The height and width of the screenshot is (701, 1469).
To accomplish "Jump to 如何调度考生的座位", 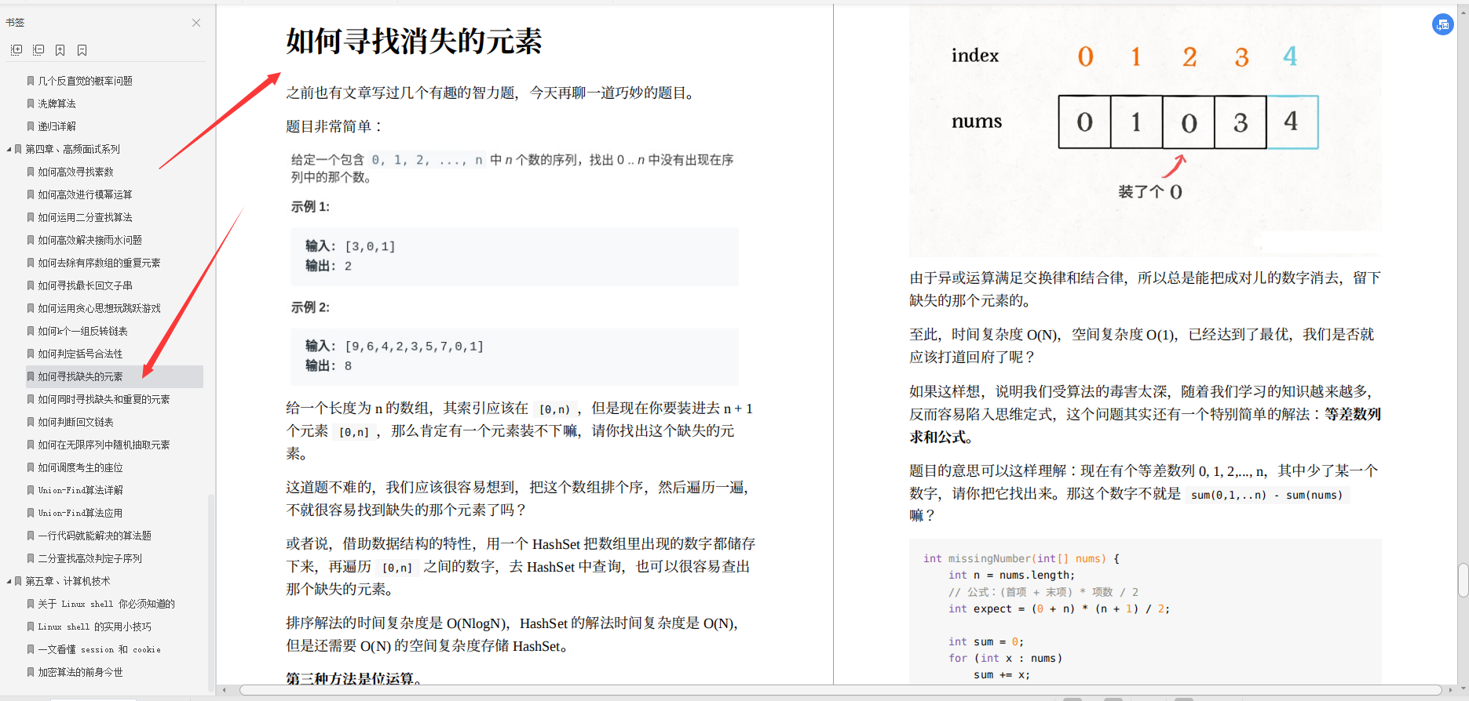I will 80,467.
